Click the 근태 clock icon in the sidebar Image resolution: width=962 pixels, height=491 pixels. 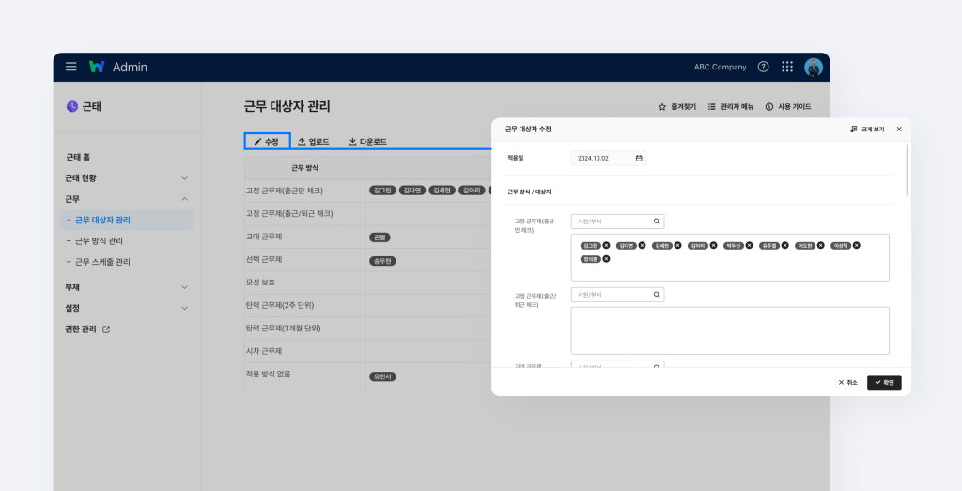pyautogui.click(x=71, y=106)
